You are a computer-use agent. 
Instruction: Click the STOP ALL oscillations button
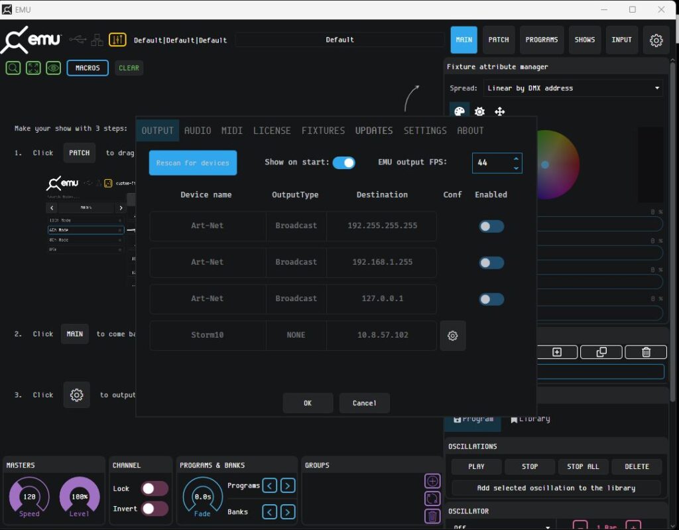(x=583, y=467)
